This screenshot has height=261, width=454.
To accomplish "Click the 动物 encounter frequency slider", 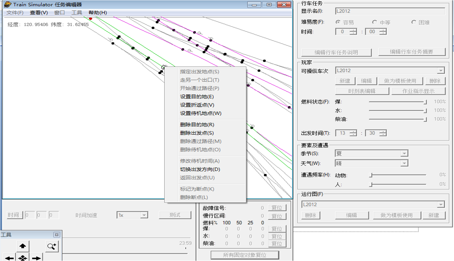I will pos(398,175).
